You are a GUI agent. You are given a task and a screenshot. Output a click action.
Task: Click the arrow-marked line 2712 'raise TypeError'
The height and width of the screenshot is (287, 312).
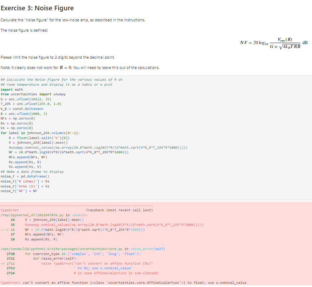(x=77, y=264)
